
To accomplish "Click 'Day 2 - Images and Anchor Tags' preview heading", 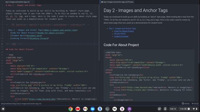I will [x=136, y=10].
